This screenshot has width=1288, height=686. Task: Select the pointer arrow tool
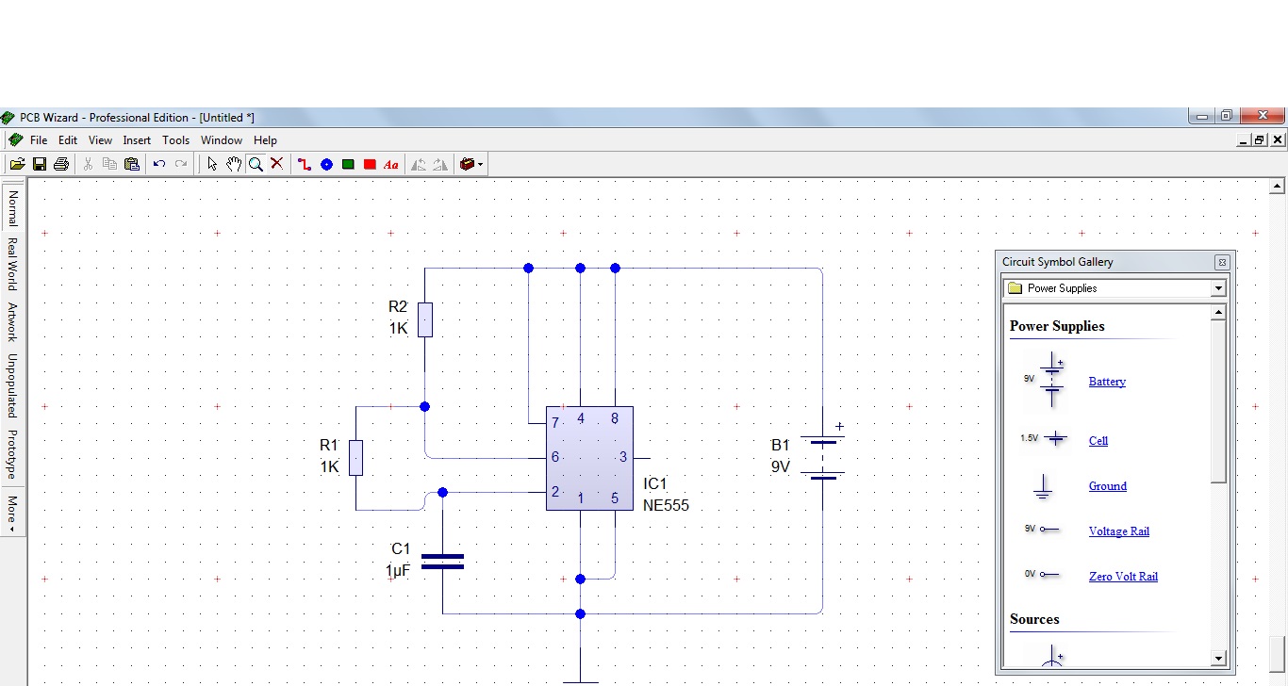(x=212, y=164)
